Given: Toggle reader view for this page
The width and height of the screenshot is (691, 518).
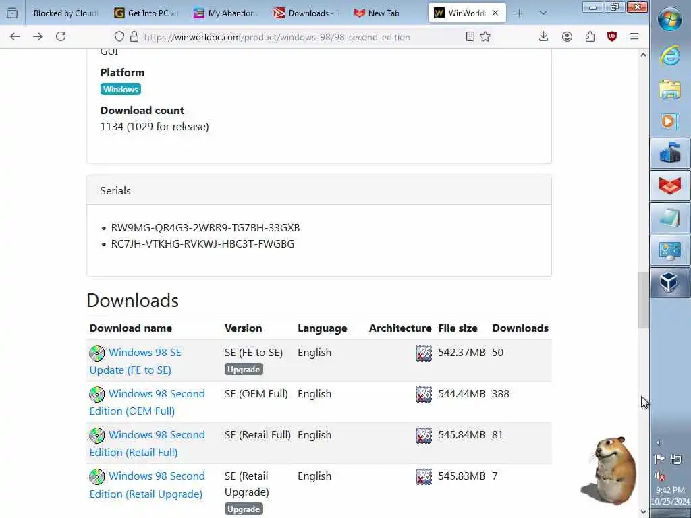Looking at the screenshot, I should coord(470,37).
